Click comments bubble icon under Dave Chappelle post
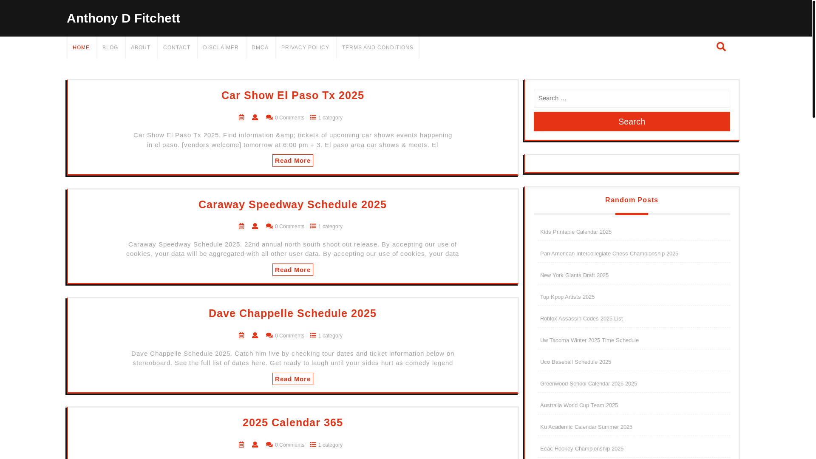The height and width of the screenshot is (459, 816). (x=269, y=336)
